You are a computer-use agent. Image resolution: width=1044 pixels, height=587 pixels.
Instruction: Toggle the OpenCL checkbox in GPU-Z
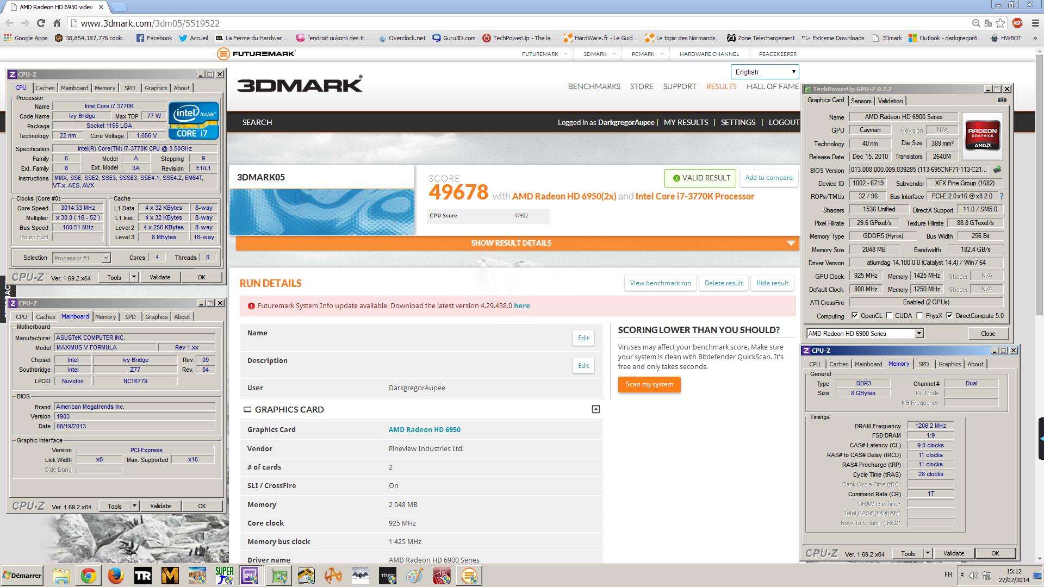pyautogui.click(x=855, y=315)
